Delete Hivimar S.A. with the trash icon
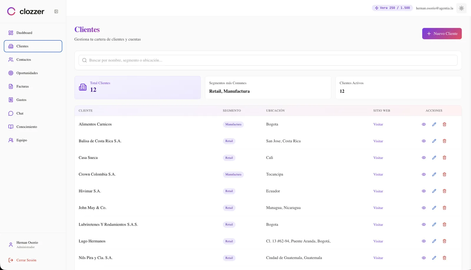 click(445, 191)
